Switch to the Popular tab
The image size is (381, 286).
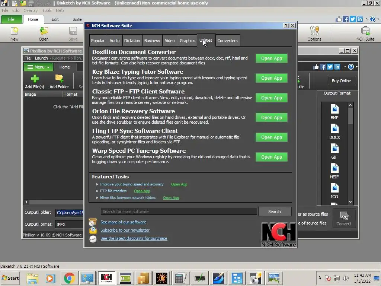(98, 41)
